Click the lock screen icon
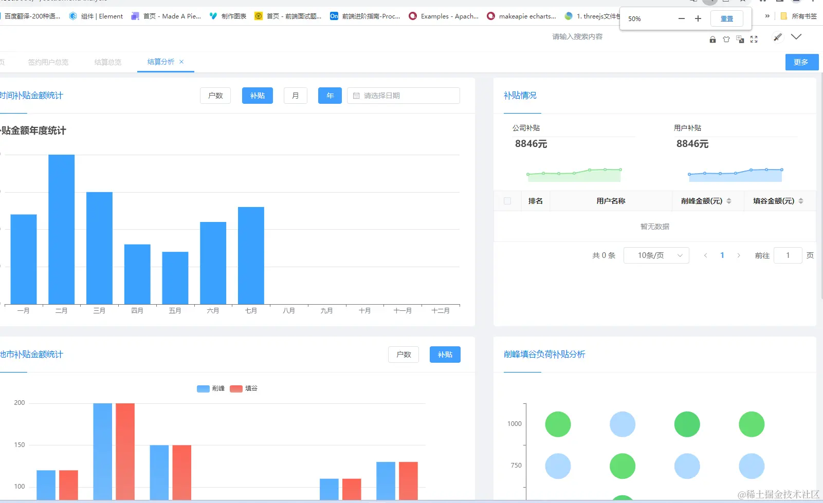Screen dimensions: 823x503 pyautogui.click(x=712, y=40)
